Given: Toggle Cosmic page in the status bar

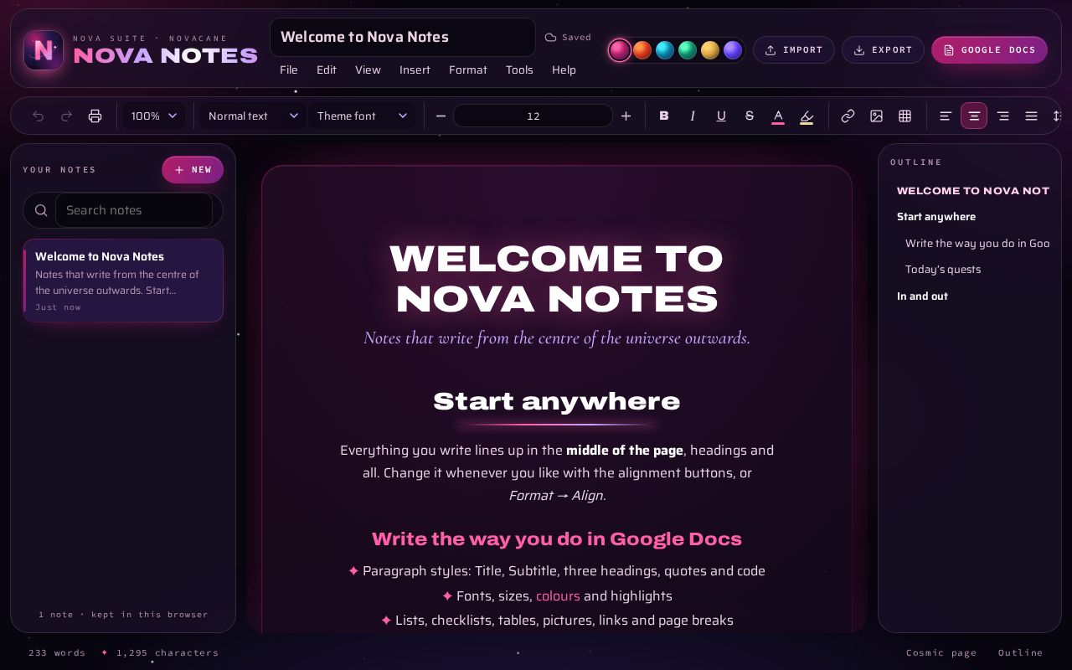Looking at the screenshot, I should click(x=941, y=652).
